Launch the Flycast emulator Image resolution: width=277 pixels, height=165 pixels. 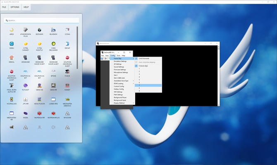[26, 85]
